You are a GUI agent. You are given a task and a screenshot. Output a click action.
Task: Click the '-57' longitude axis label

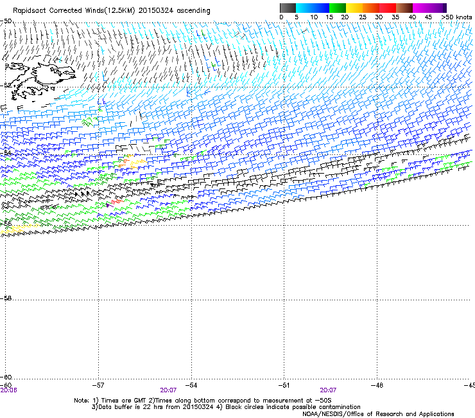coord(98,385)
